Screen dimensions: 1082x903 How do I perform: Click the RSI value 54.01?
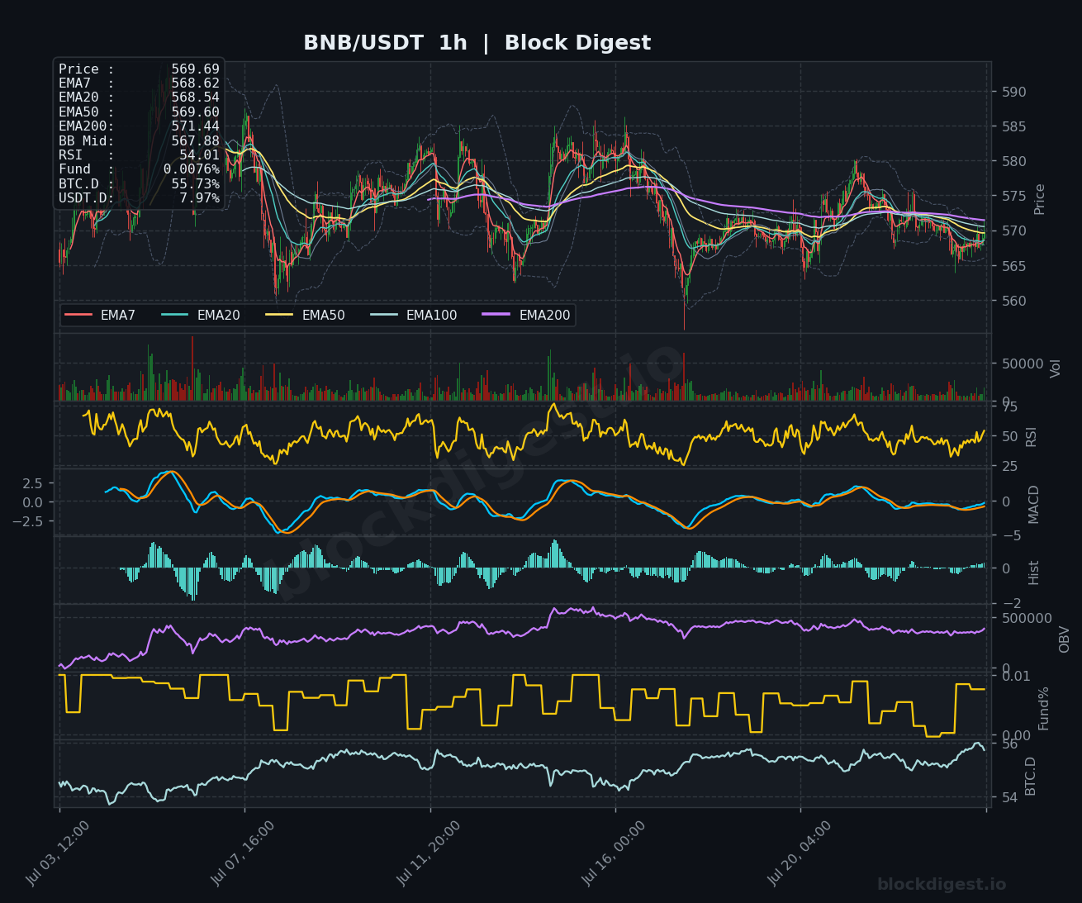(x=200, y=155)
